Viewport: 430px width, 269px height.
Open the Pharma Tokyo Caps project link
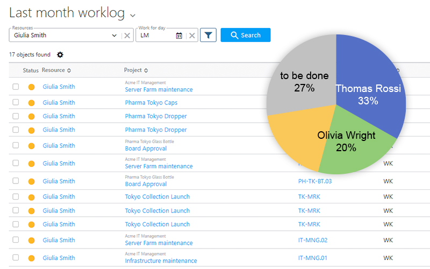[x=151, y=103]
